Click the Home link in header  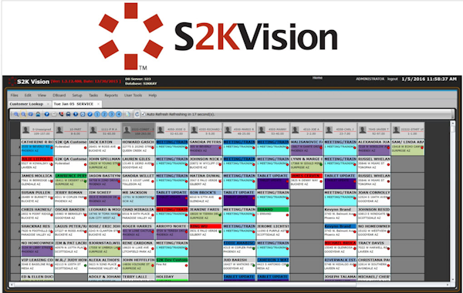coord(317,78)
